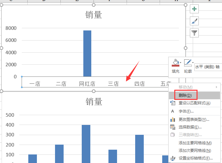
Task: Open the Chart Styles paintbrush button
Action: point(194,21)
